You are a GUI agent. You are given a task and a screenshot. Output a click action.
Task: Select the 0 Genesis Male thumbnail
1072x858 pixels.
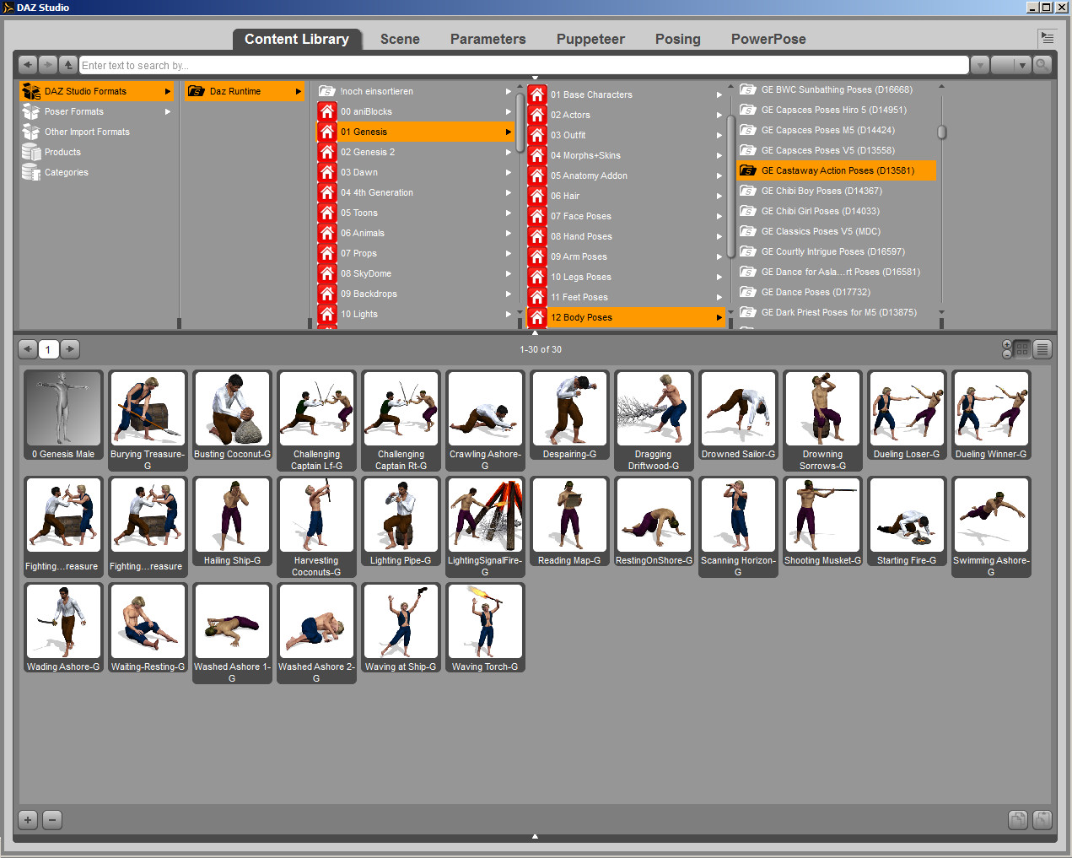(x=63, y=415)
